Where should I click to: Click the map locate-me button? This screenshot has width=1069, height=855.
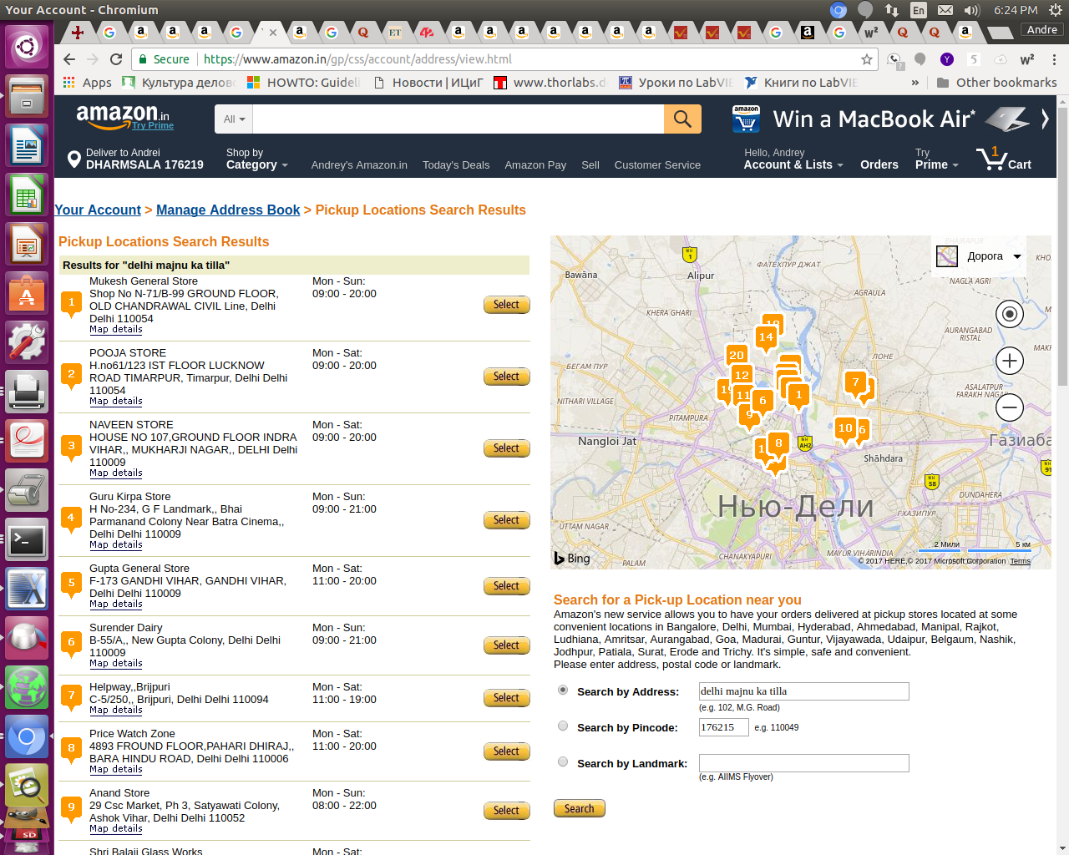pos(1010,314)
